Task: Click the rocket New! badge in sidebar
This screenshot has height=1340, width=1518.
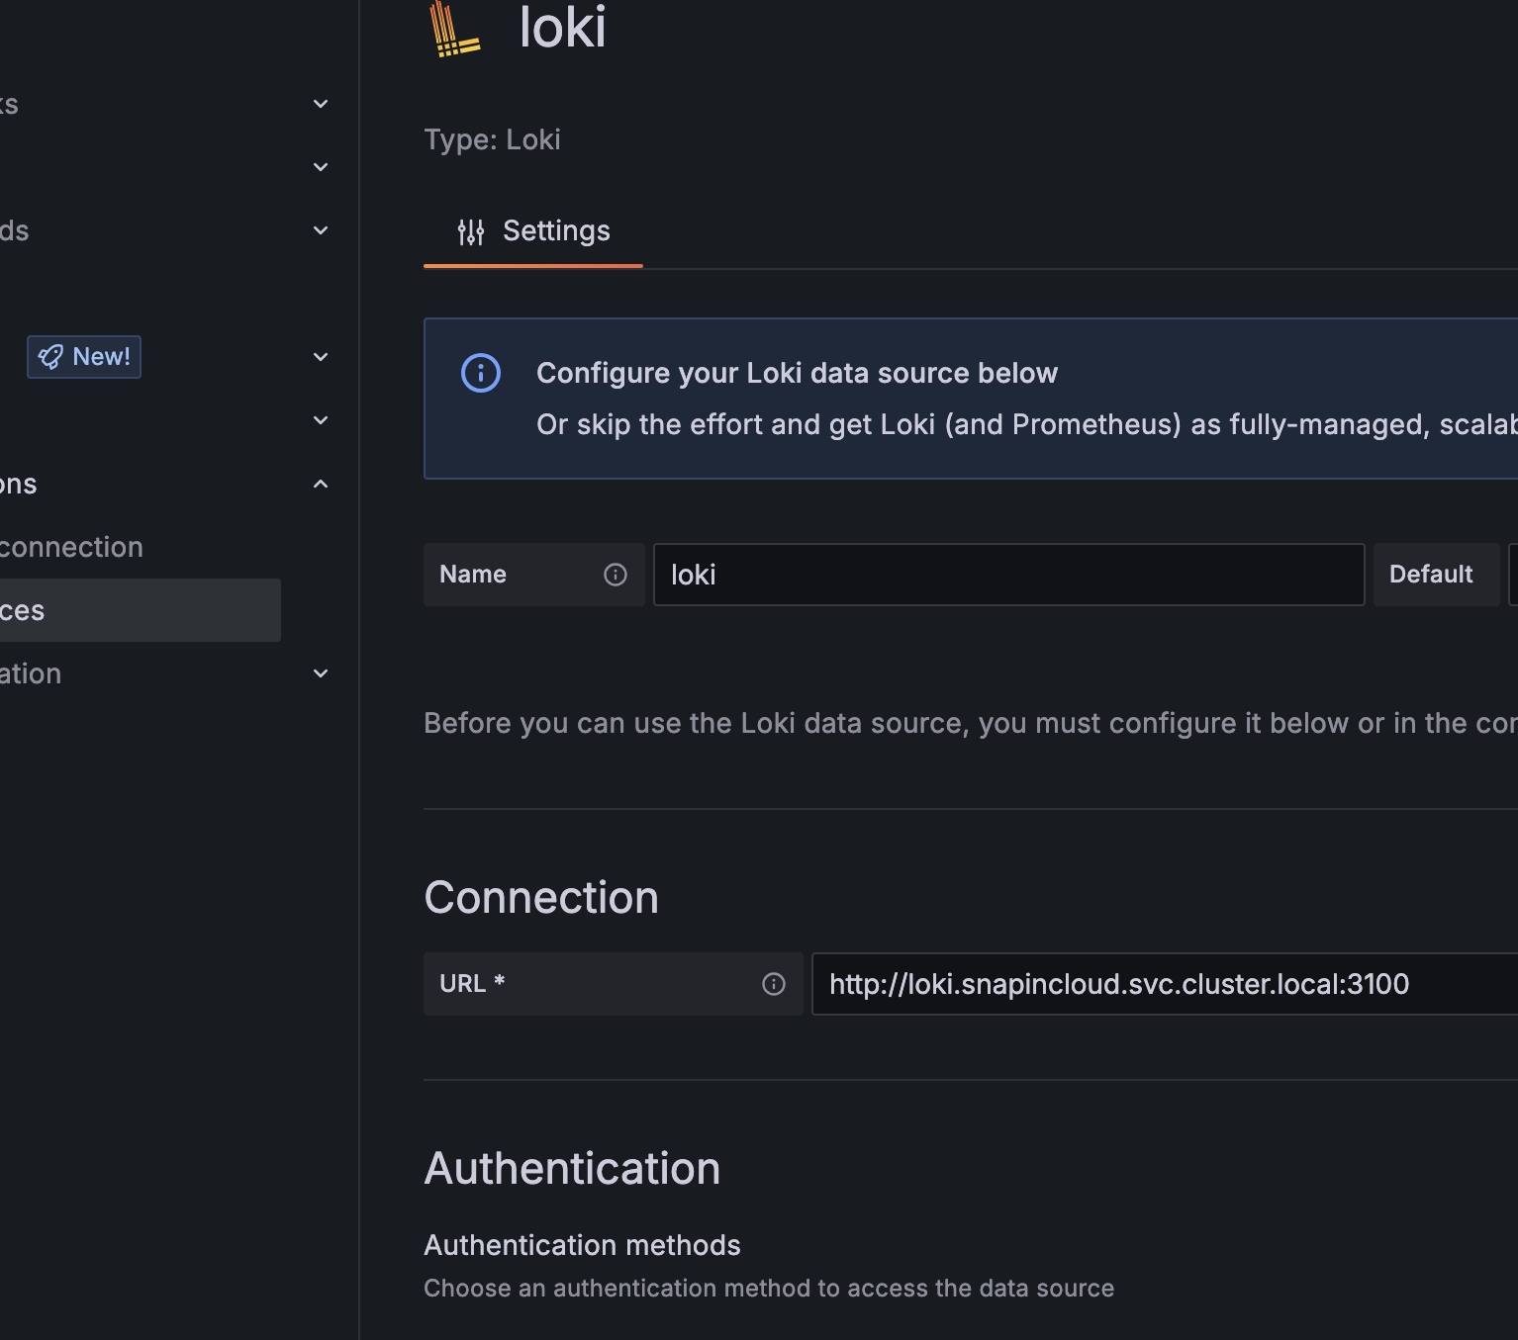Action: [84, 357]
